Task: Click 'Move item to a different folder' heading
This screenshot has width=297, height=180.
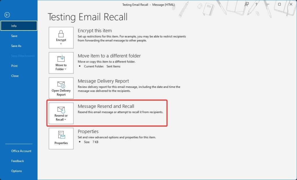Action: [109, 56]
